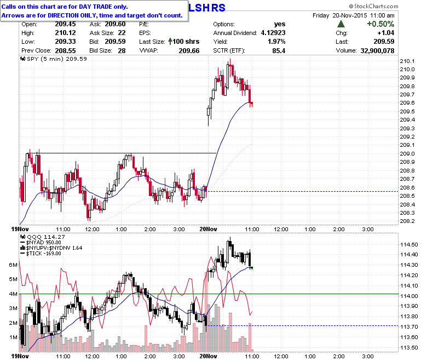Click the 209.0 price axis label on SPY chart
This screenshot has width=427, height=361.
407,154
